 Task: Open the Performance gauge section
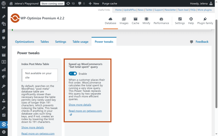click(x=161, y=21)
